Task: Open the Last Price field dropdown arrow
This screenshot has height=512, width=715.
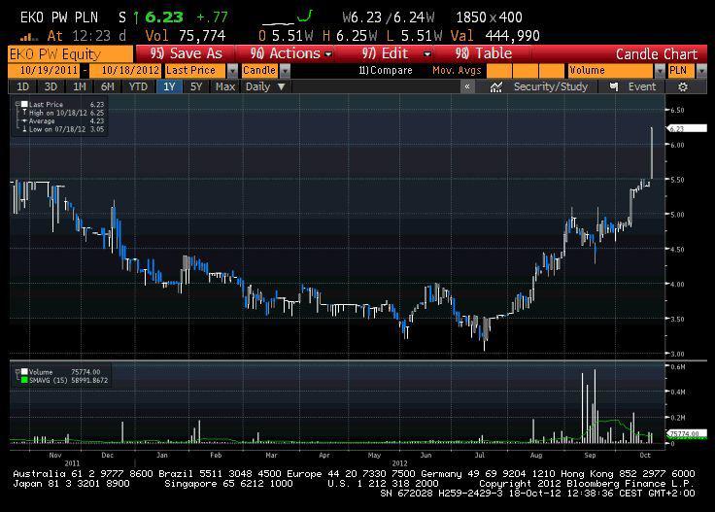Action: point(232,71)
